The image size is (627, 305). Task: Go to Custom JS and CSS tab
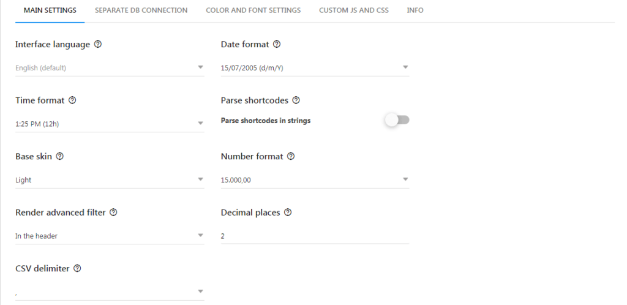(354, 10)
